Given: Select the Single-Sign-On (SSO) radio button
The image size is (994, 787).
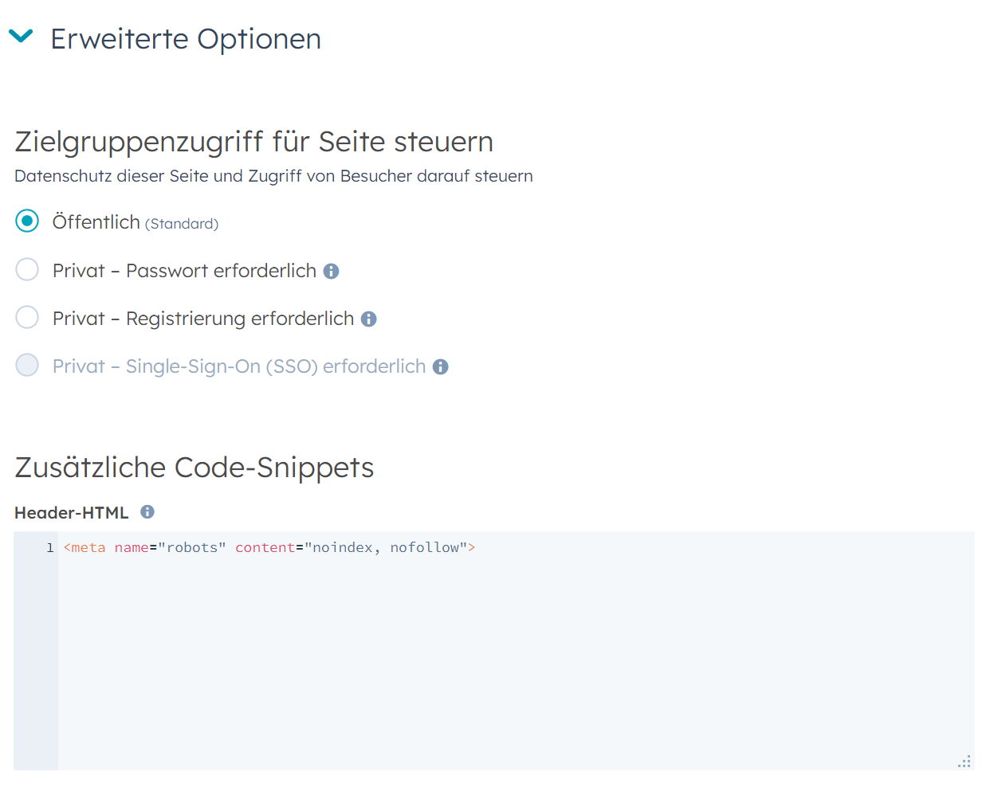Looking at the screenshot, I should pos(27,366).
